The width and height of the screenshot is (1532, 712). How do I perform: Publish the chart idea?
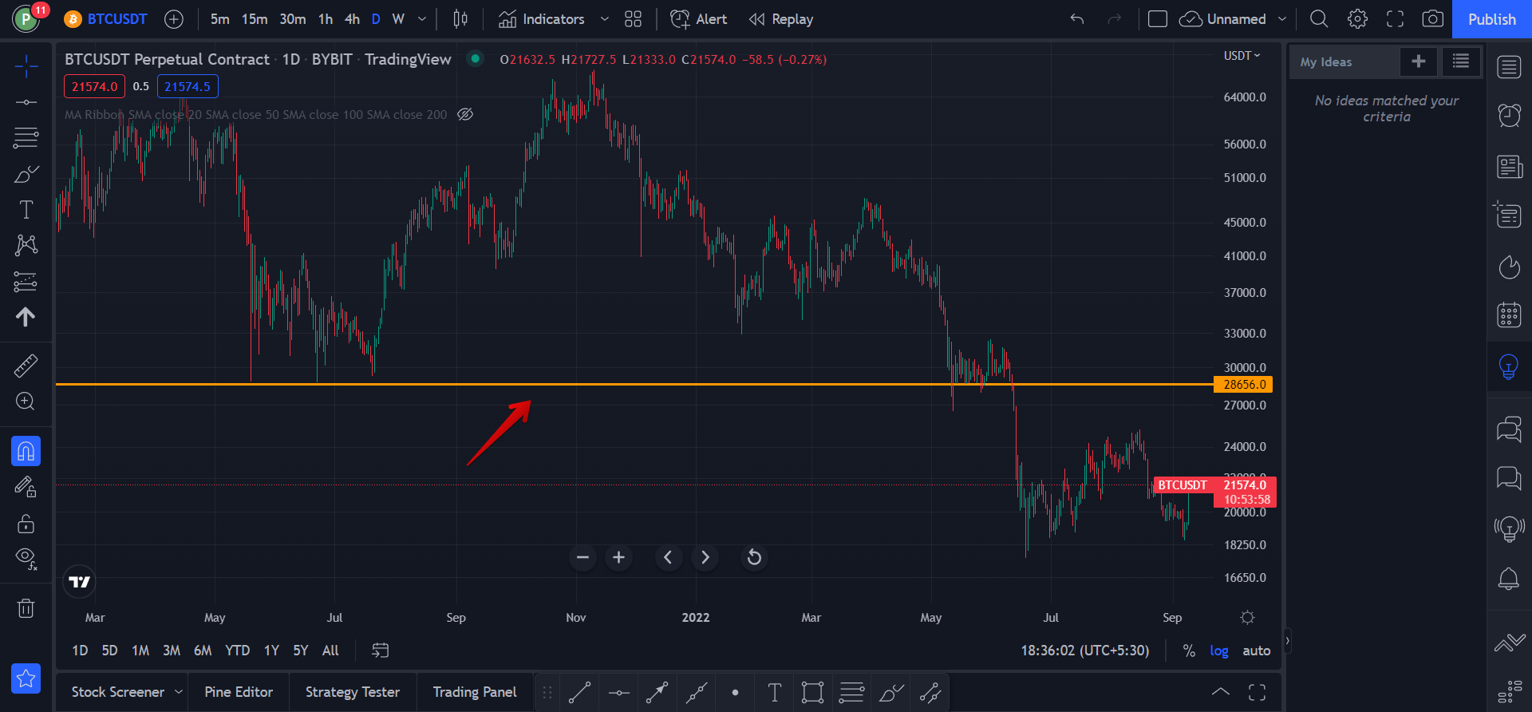1491,19
